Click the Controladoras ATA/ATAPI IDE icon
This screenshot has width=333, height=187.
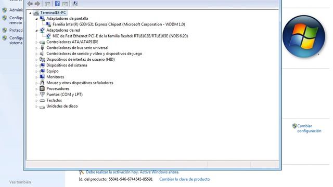tap(42, 42)
